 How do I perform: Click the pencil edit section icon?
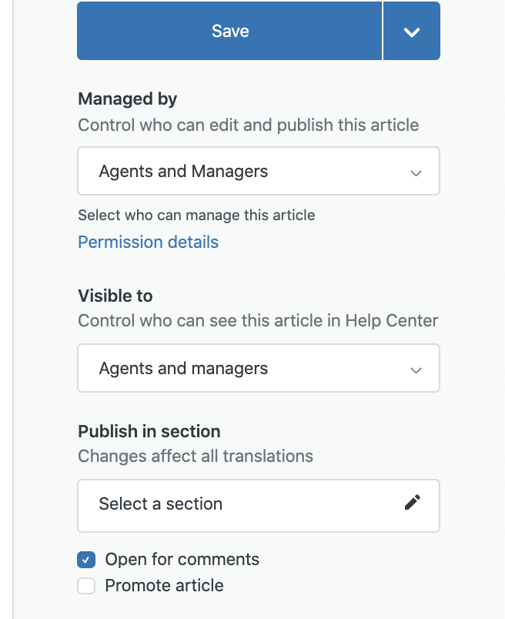click(x=412, y=503)
